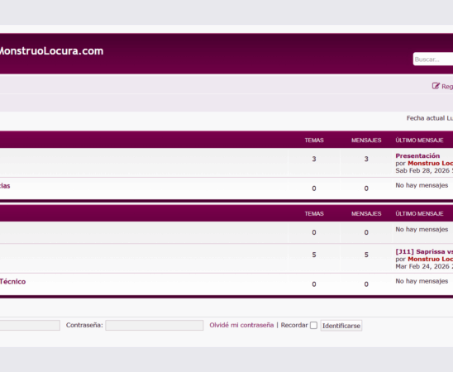
Task: Open the forum link ending in 'cias'
Action: point(5,186)
